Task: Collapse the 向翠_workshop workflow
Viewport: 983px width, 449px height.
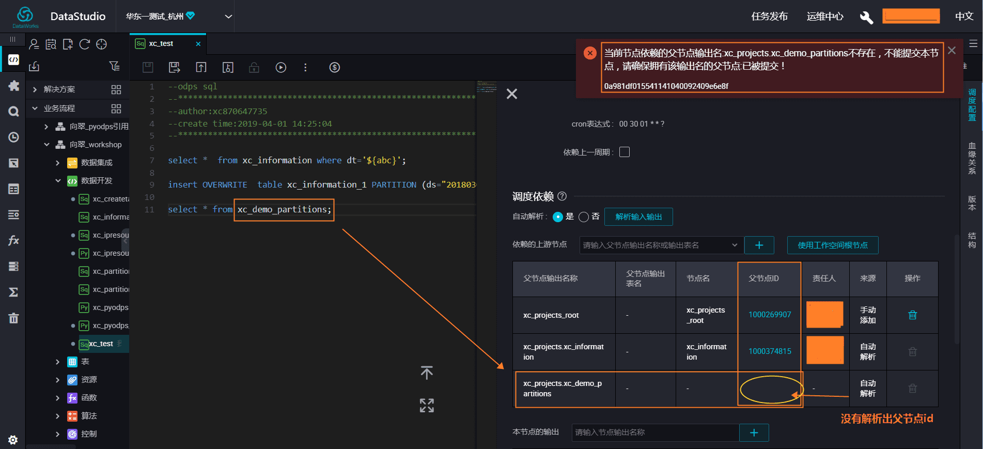Action: coord(46,145)
